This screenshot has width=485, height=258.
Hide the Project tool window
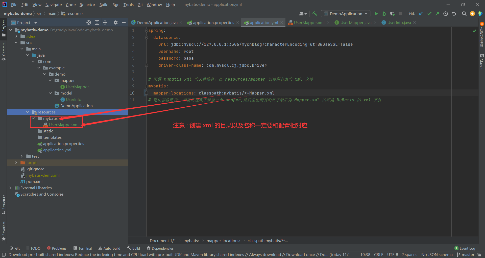124,22
